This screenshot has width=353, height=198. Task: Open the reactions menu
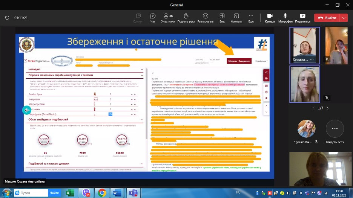coord(205,17)
